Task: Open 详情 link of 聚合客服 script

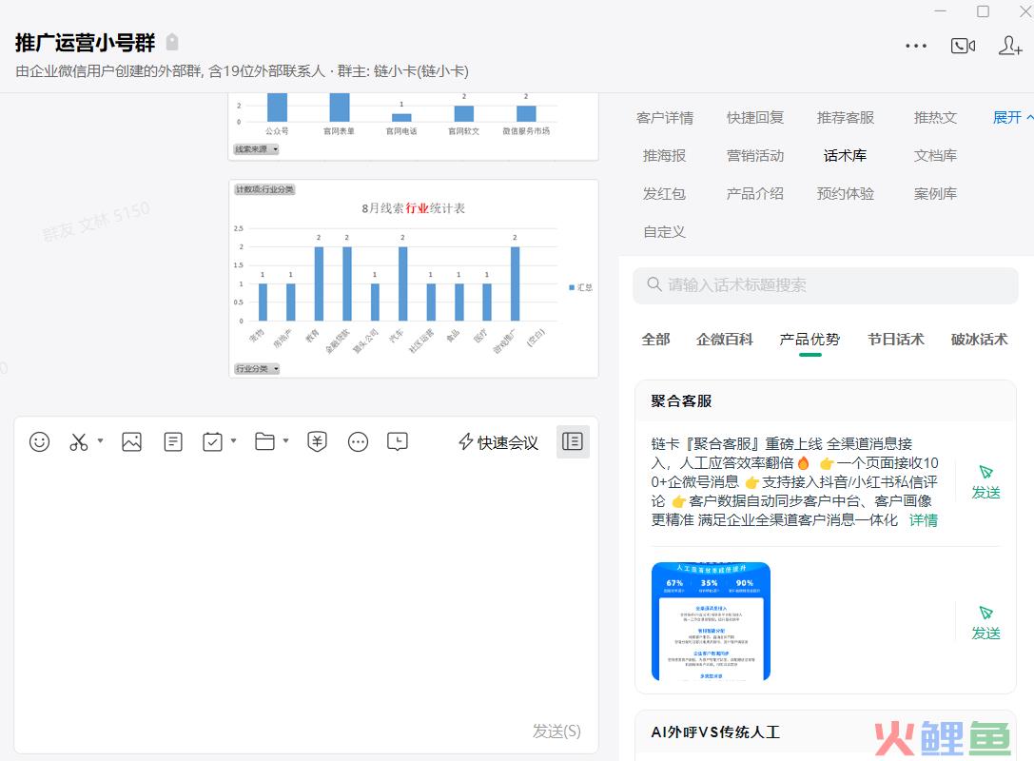Action: pyautogui.click(x=924, y=520)
